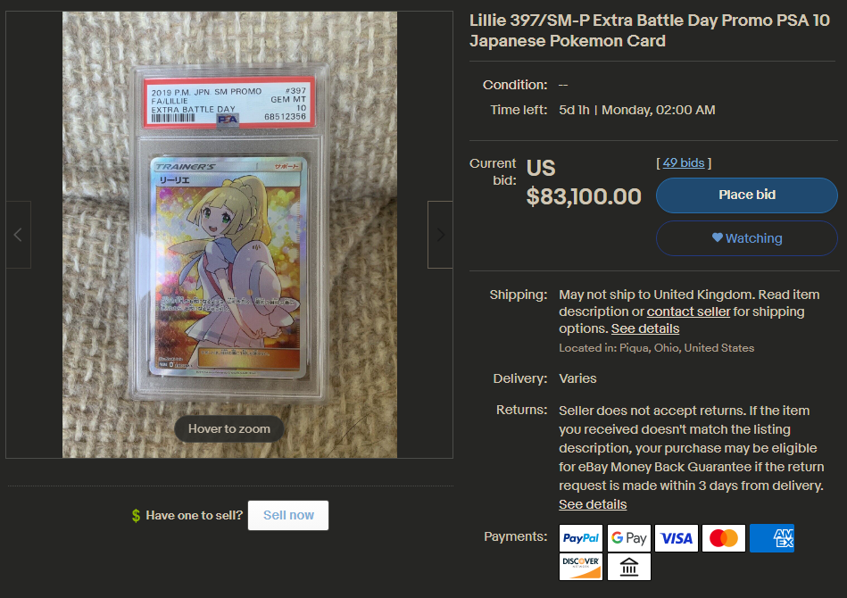Click the Hover to zoom overlay

pyautogui.click(x=229, y=429)
